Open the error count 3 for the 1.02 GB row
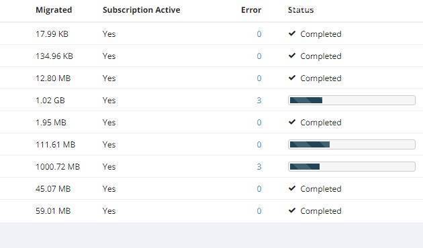423x248 pixels. click(x=259, y=101)
